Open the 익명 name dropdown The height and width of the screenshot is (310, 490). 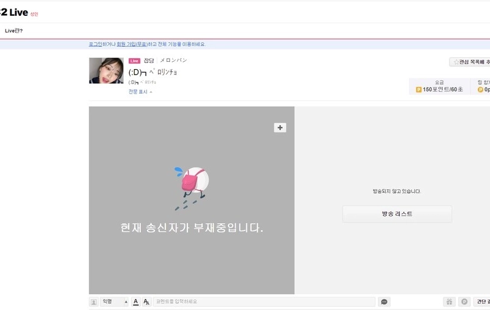[115, 301]
